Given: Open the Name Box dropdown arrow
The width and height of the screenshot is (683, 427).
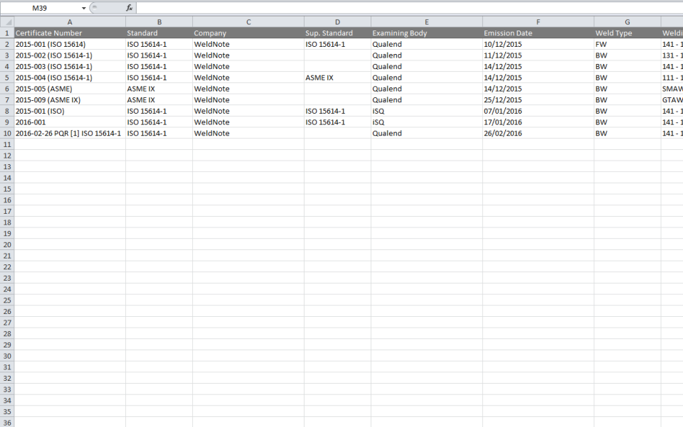Looking at the screenshot, I should point(84,8).
